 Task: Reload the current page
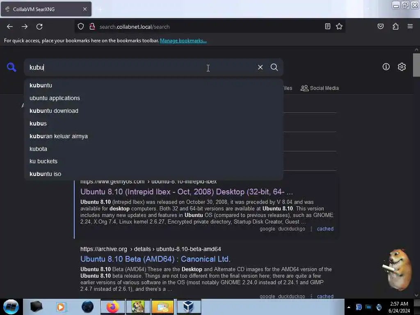coord(39,27)
